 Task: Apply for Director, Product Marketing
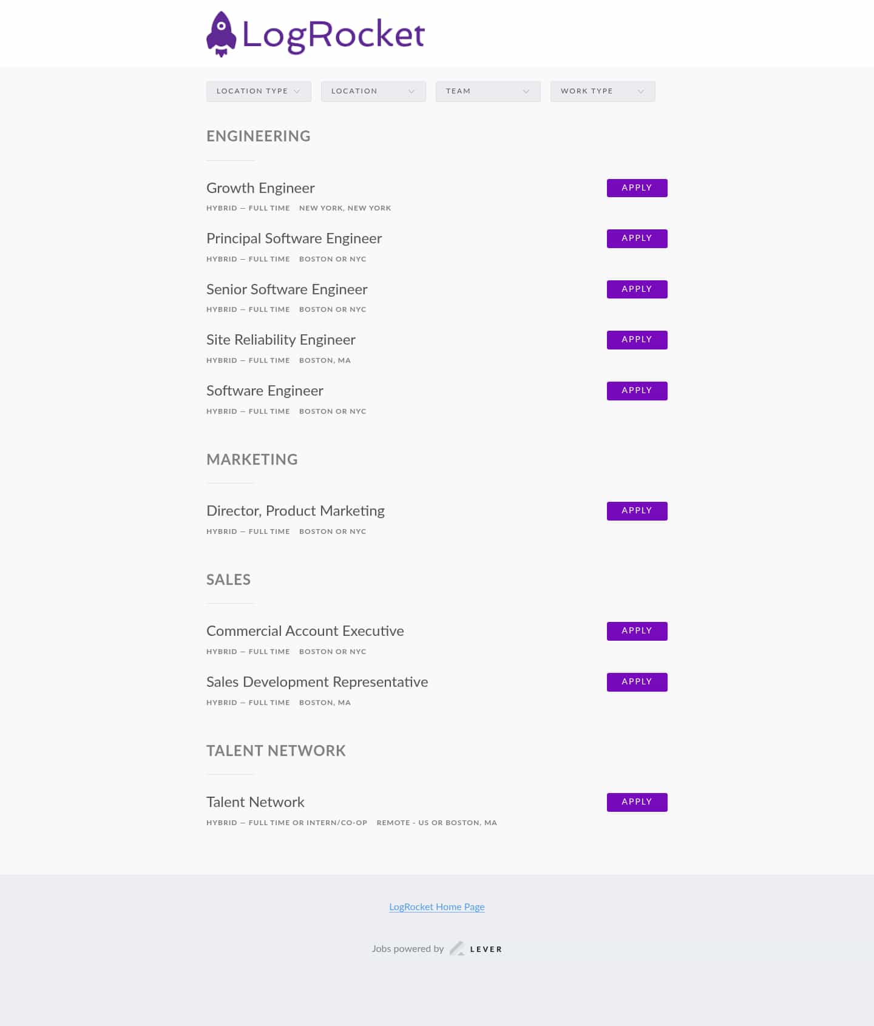point(637,511)
